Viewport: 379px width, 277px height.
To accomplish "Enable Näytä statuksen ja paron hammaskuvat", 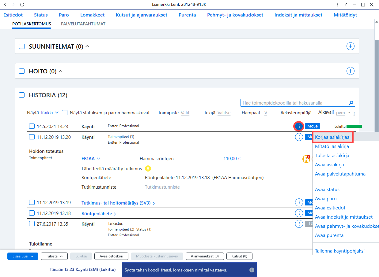I will tap(65, 113).
